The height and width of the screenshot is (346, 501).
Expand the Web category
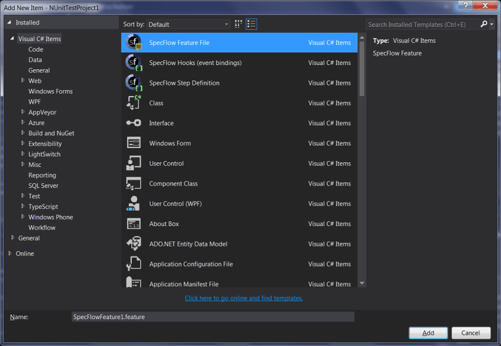(23, 81)
